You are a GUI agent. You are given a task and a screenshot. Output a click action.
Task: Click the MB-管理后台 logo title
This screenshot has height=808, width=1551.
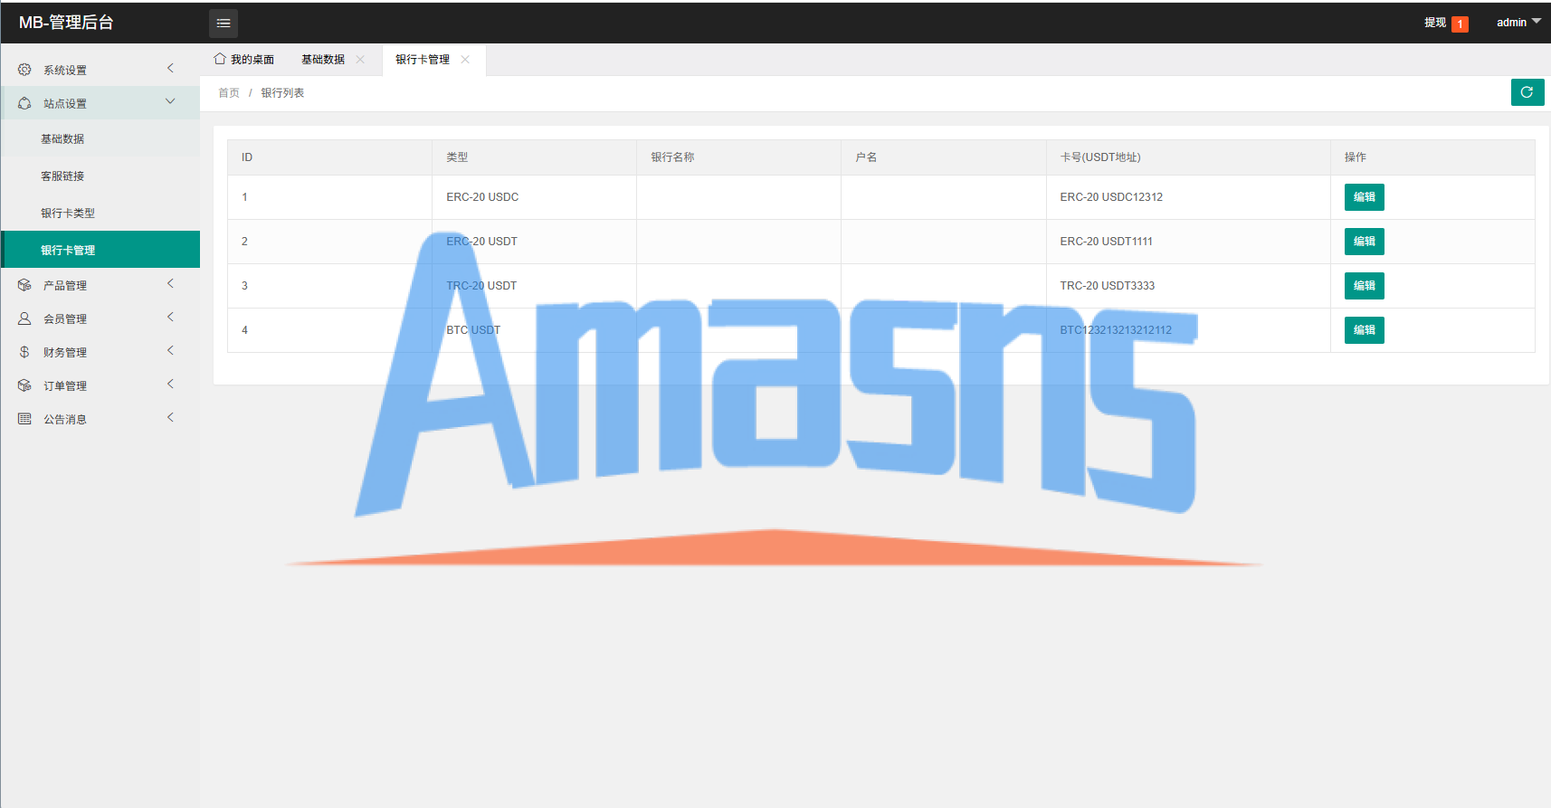coord(66,23)
